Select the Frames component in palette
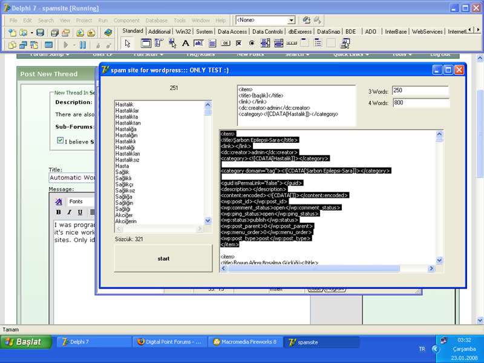Viewport: 484px width, 363px height. [x=146, y=43]
